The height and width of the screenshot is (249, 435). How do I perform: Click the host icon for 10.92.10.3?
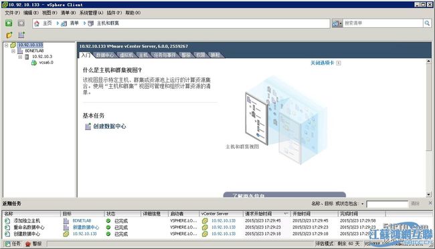(27, 57)
